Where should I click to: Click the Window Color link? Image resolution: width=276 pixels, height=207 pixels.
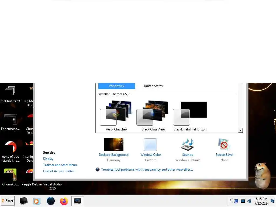150,154
